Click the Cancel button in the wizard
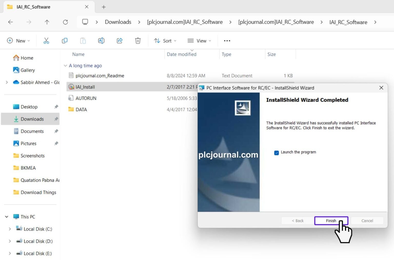The width and height of the screenshot is (394, 260). click(367, 220)
